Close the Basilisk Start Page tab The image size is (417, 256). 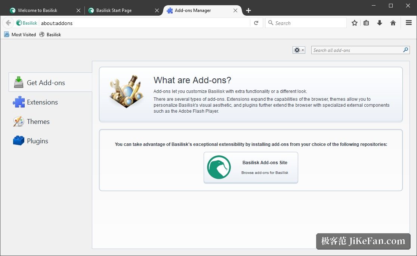(x=157, y=10)
